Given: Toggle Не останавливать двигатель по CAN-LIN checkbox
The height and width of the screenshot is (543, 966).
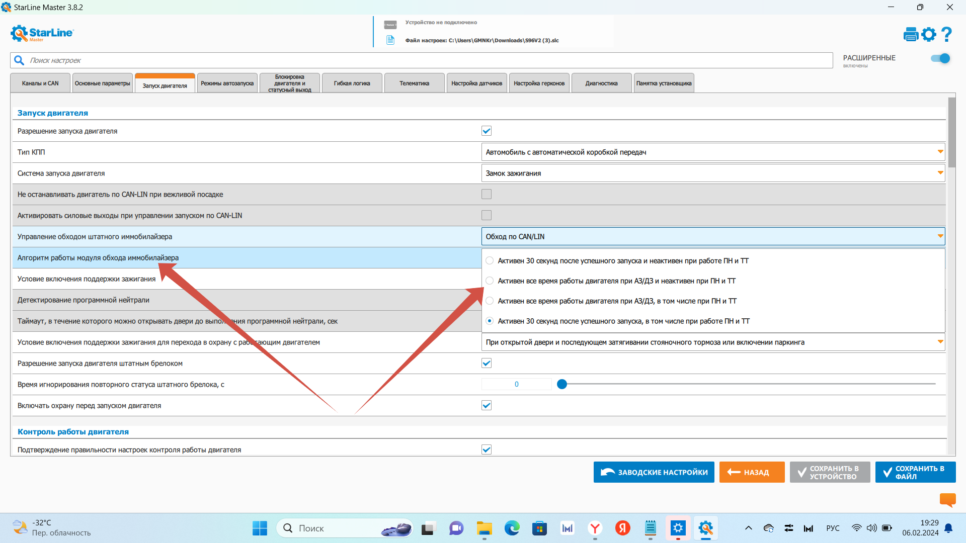Looking at the screenshot, I should coord(487,194).
